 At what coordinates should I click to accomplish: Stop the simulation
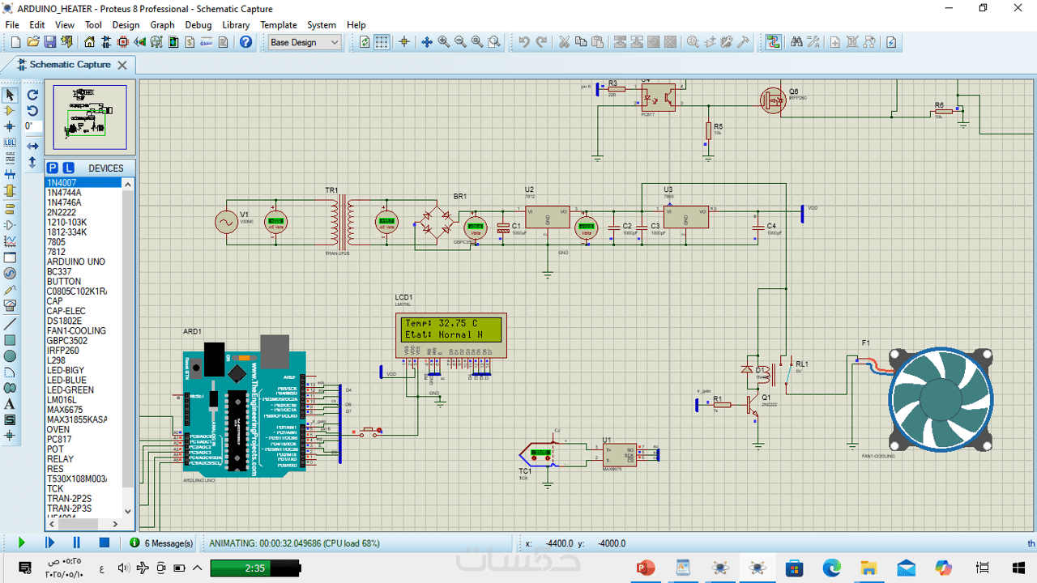point(104,543)
